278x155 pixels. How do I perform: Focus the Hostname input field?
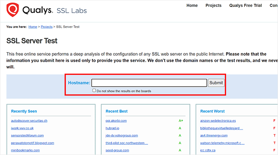149,83
